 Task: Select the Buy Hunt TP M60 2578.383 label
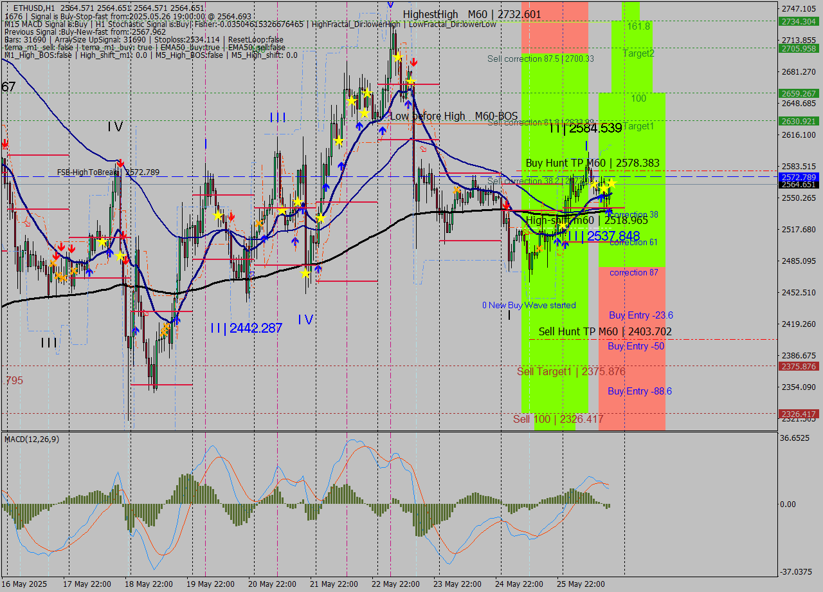point(592,163)
